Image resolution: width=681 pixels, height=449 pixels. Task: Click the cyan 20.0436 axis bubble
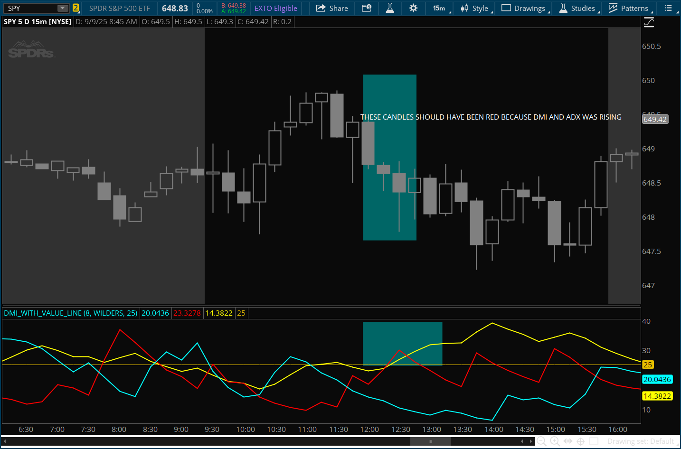click(657, 379)
